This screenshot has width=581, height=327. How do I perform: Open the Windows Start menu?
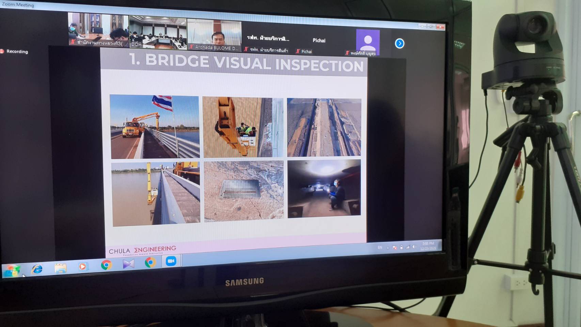point(12,270)
